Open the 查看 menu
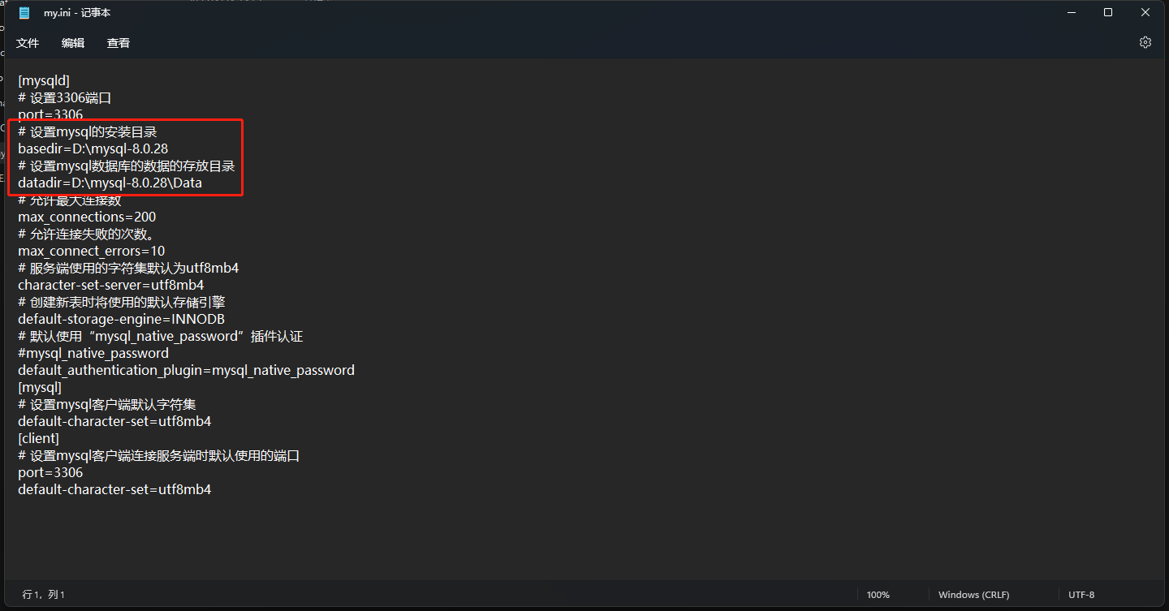Viewport: 1169px width, 611px height. click(x=119, y=43)
